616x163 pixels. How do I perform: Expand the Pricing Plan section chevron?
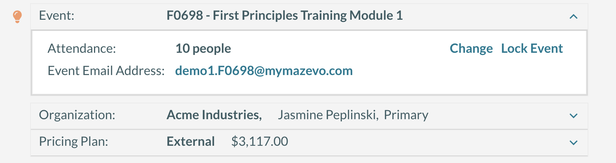[x=573, y=143]
